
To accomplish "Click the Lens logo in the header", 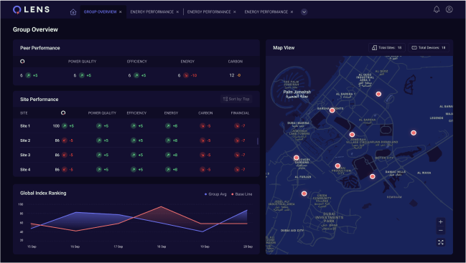I will [x=31, y=10].
